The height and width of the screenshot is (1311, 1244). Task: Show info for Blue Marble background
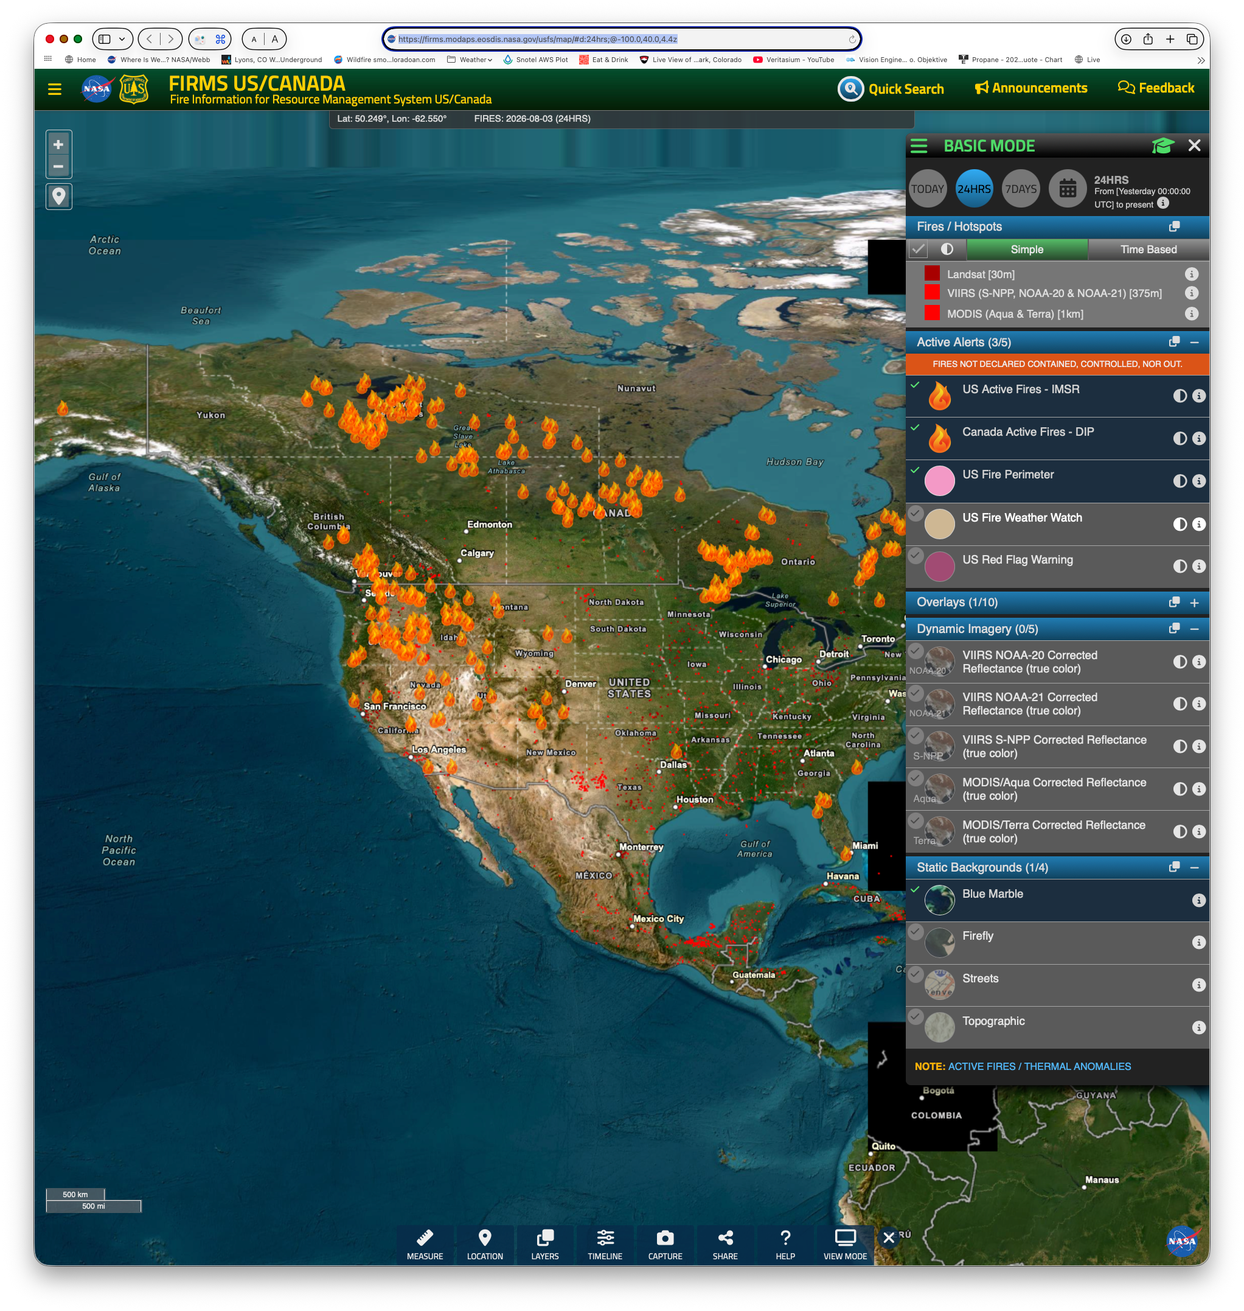tap(1199, 900)
